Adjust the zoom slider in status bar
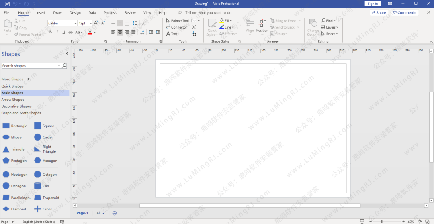Viewport: 434px width, 224px height. point(381,222)
